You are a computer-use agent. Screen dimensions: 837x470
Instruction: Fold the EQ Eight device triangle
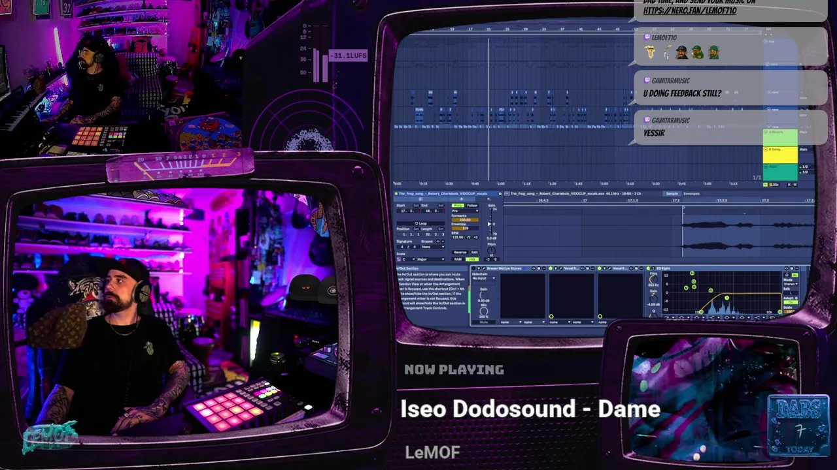[x=653, y=268]
